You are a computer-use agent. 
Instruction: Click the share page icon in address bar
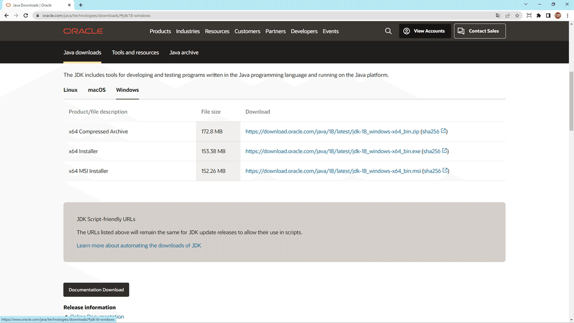click(508, 15)
